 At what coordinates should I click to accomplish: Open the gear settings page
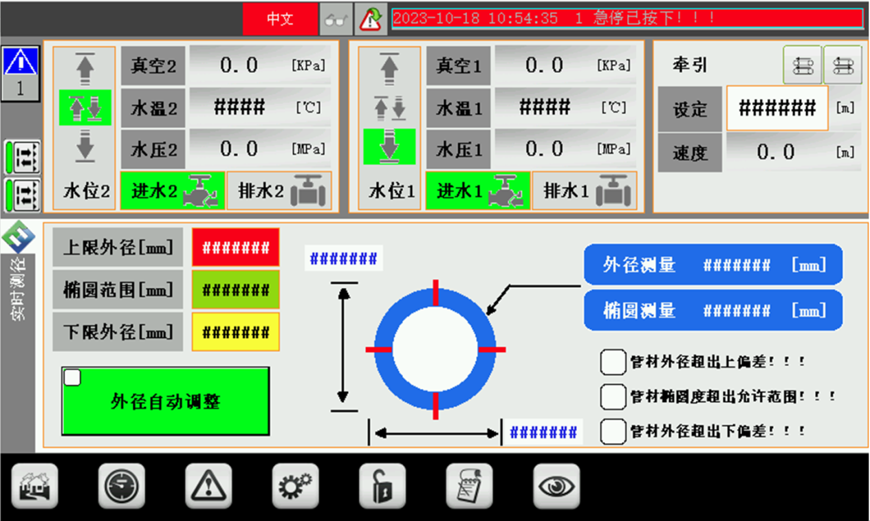coord(295,487)
